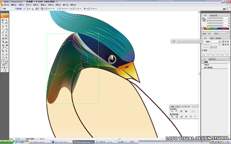The width and height of the screenshot is (231, 144).
Task: Click the swap fill and stroke arrow
Action: coord(7,60)
